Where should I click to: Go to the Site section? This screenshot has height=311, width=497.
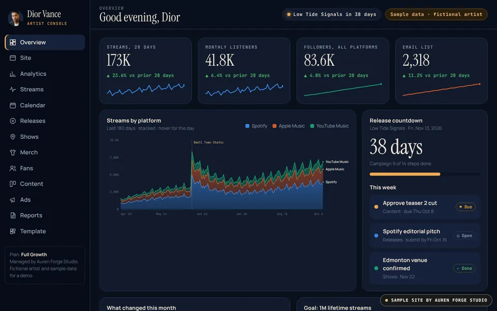[x=45, y=58]
